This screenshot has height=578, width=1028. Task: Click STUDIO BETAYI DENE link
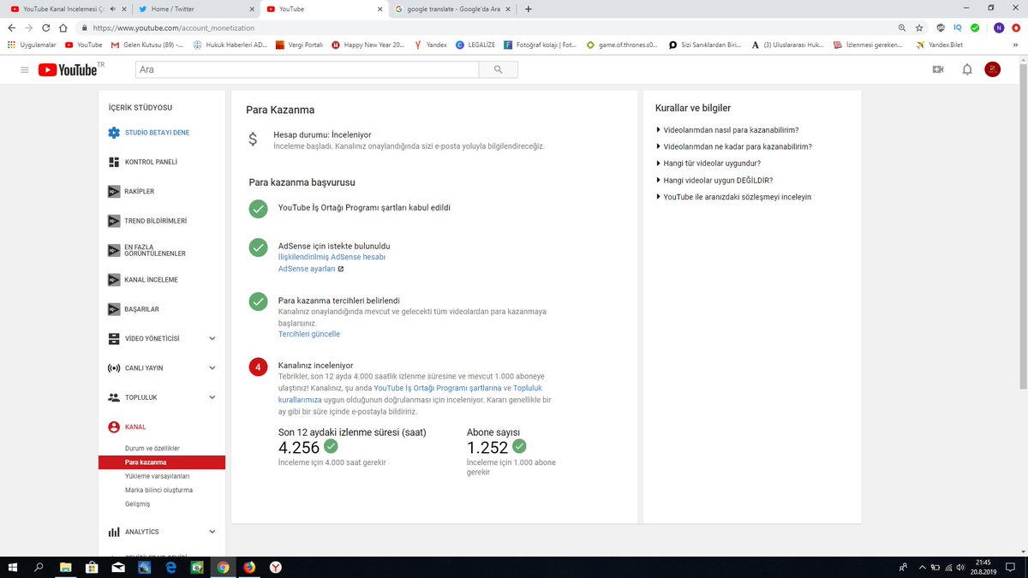157,133
